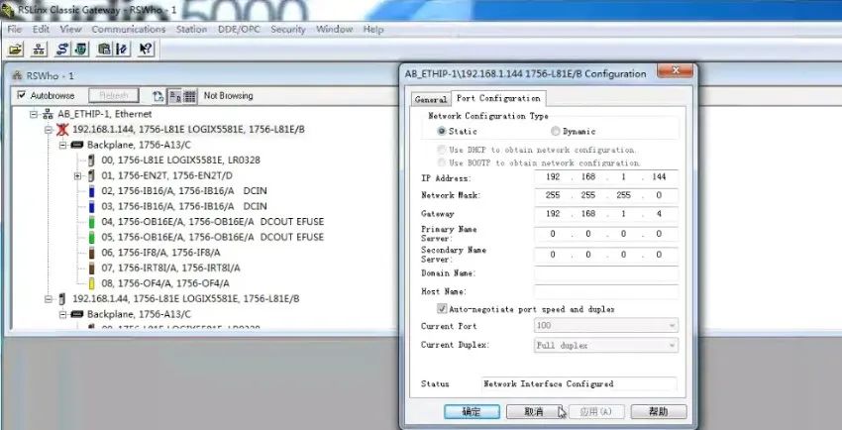
Task: Expand the 01, 1756-EN2T module node
Action: (77, 175)
